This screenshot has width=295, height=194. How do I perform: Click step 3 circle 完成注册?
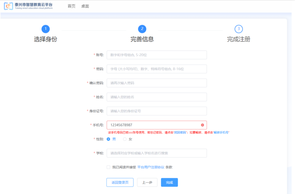238,29
